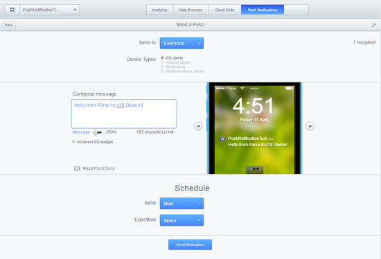This screenshot has width=381, height=259.
Task: Open the apps grid icon
Action: point(12,10)
